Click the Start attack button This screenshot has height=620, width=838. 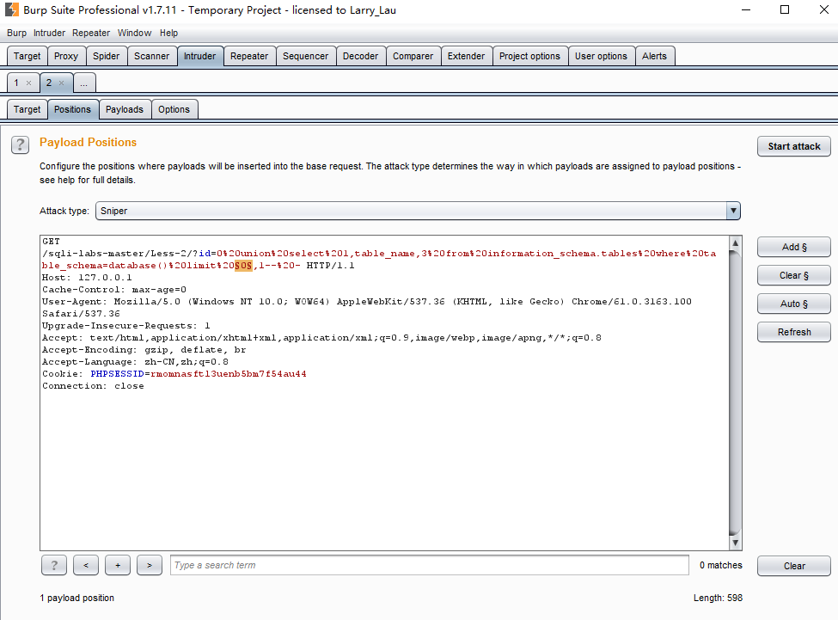[x=794, y=146]
